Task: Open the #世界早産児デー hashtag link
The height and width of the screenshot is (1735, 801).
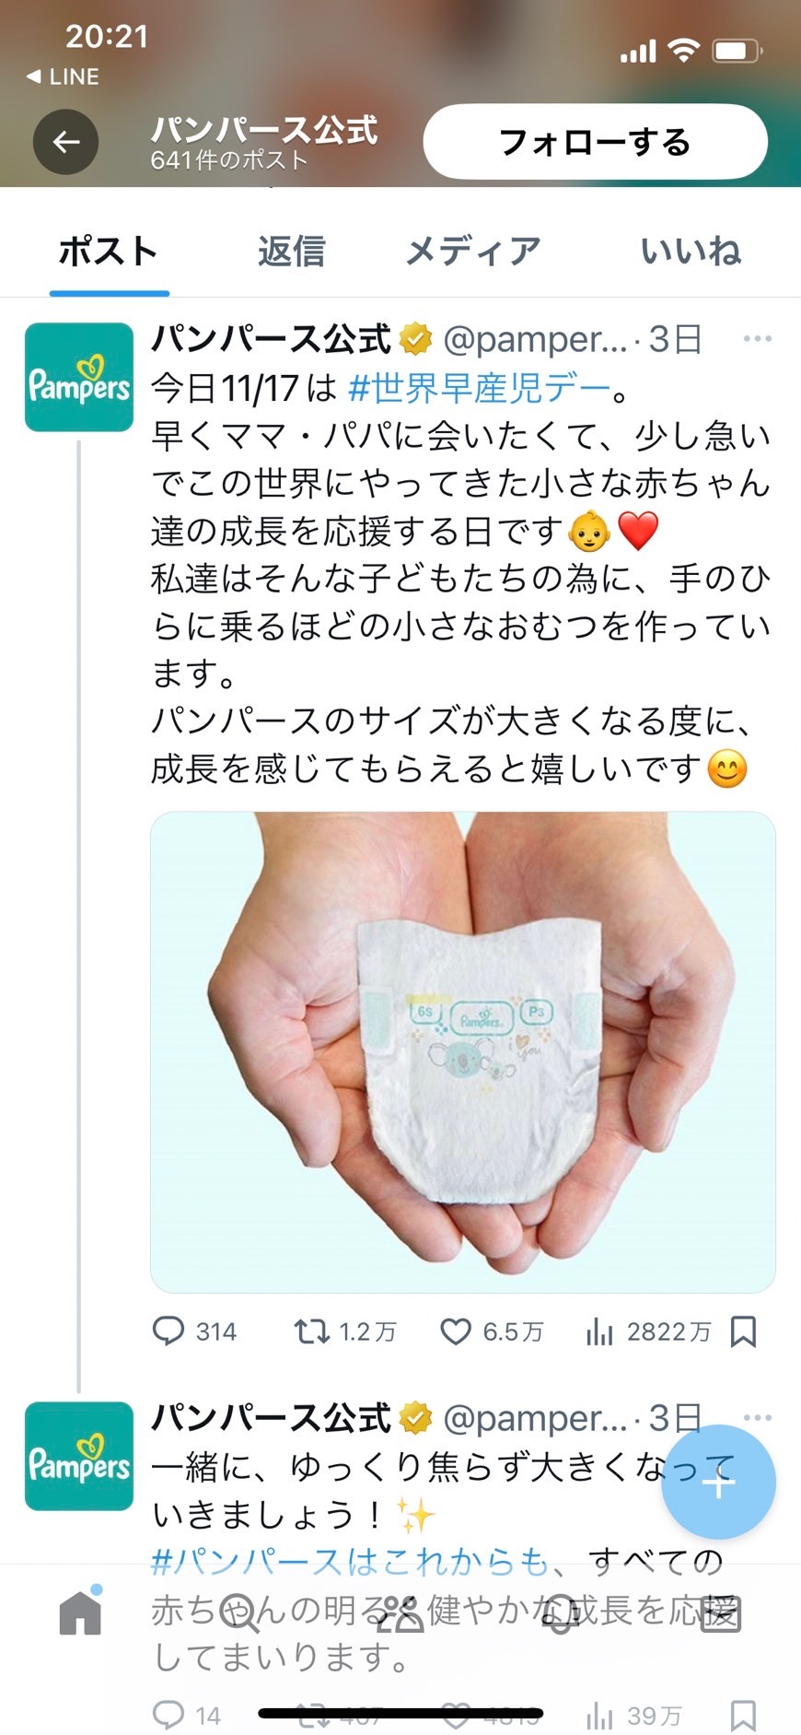Action: pos(479,388)
